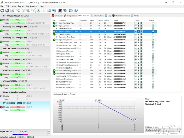
Task: Switch to the Information tab
Action: [x=97, y=16]
